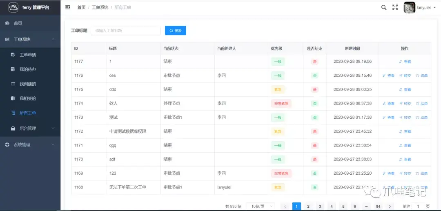
Task: Toggle fullscreen mode icon
Action: pyautogui.click(x=395, y=7)
